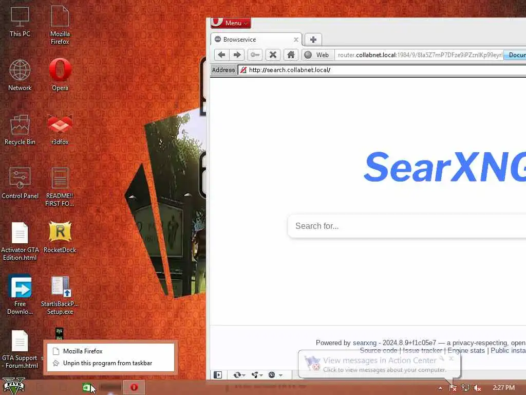Click the insecure lock icon beside http://

(243, 70)
